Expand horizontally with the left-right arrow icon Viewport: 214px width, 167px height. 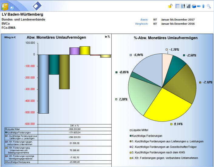pyautogui.click(x=199, y=6)
